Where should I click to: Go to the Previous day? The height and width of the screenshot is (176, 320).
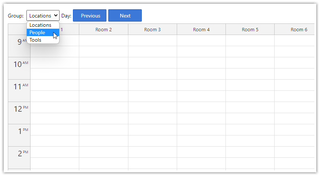pyautogui.click(x=90, y=16)
